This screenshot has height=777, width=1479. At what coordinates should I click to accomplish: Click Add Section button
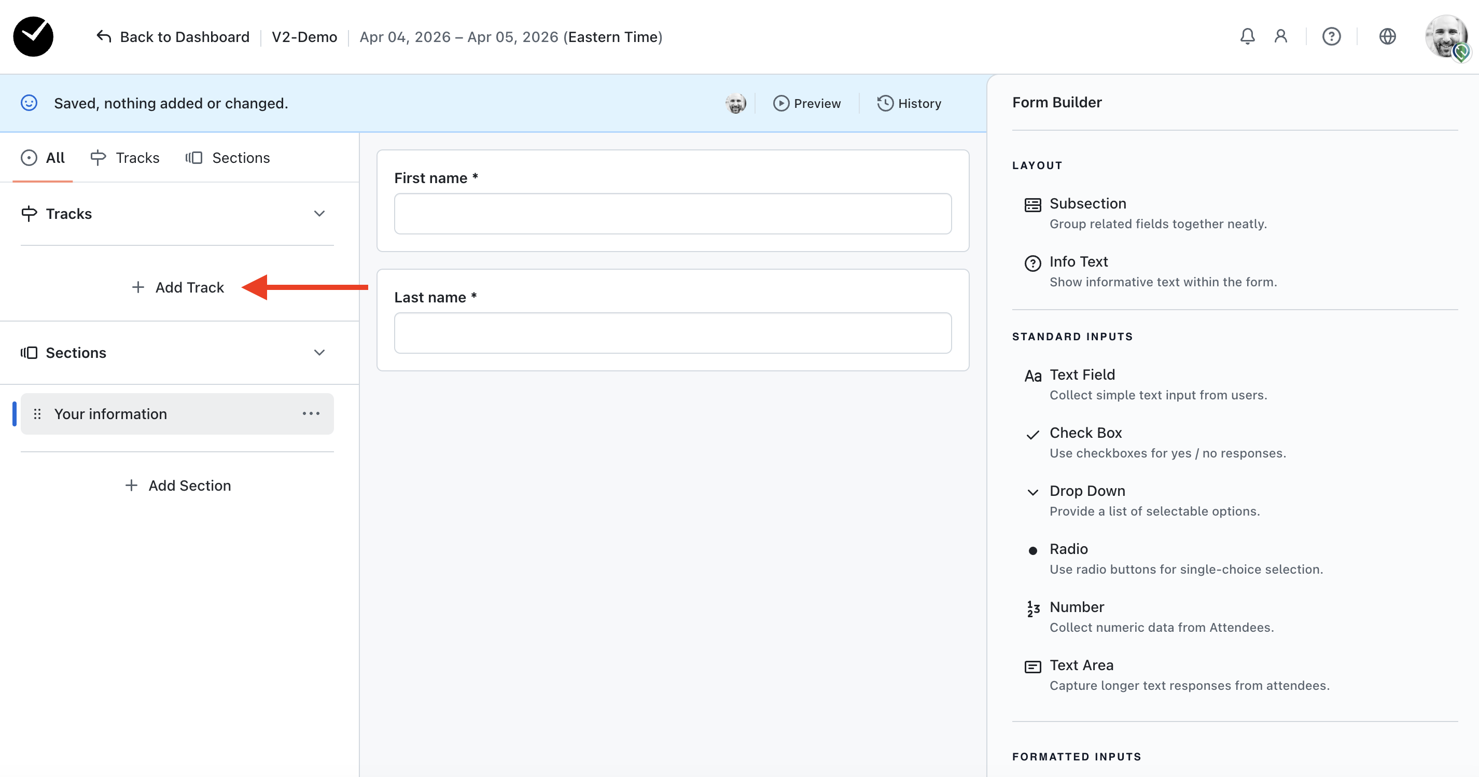click(178, 485)
